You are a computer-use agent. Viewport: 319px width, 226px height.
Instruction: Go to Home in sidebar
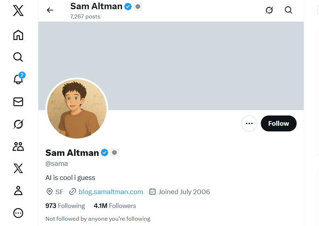[18, 35]
